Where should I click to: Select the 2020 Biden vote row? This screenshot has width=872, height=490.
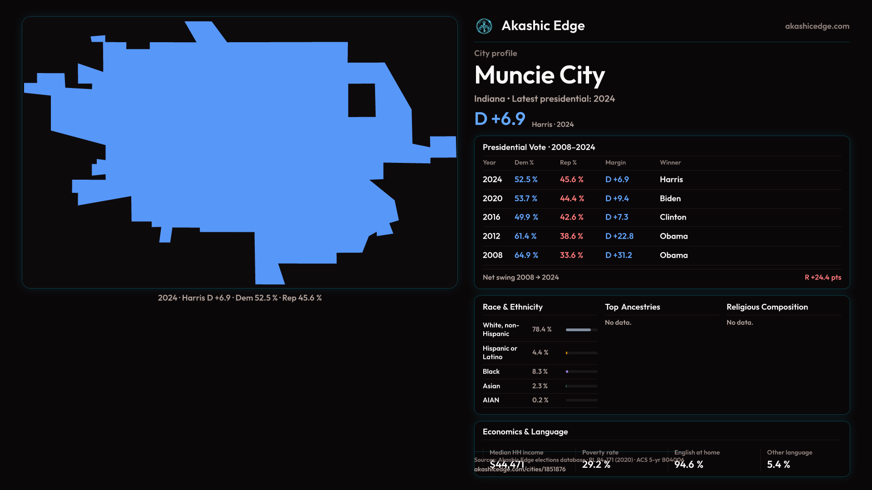(661, 199)
